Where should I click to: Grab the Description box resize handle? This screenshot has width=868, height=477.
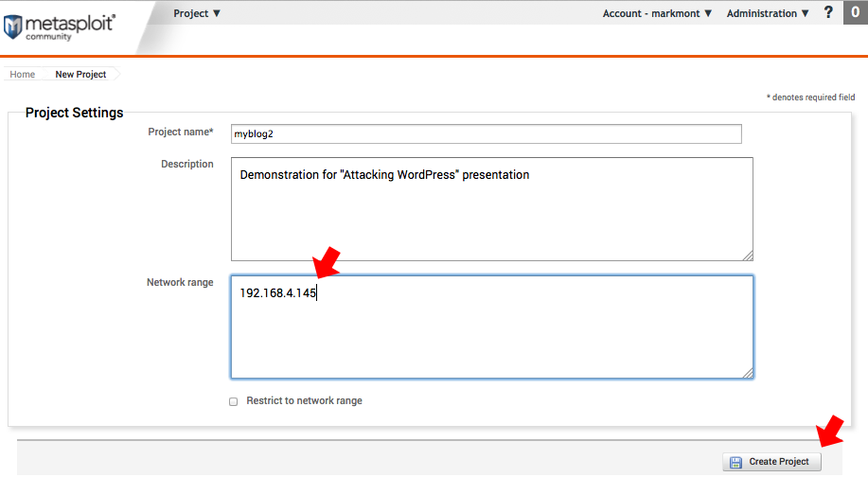pos(747,255)
